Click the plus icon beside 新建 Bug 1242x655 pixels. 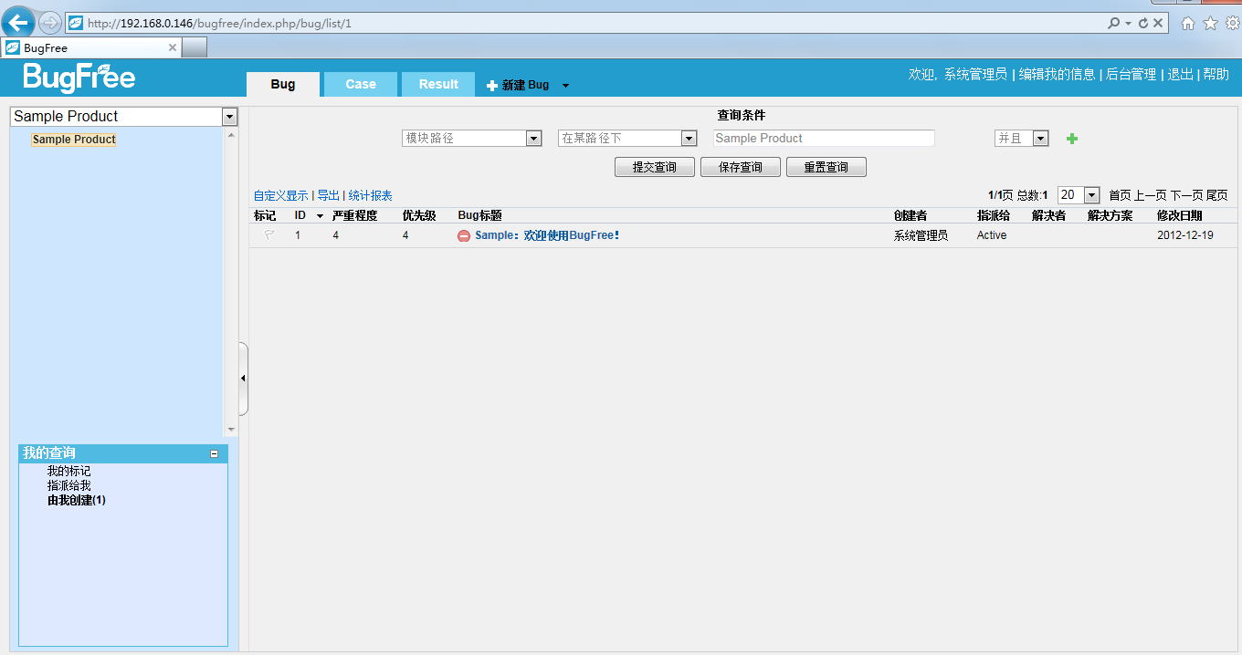tap(492, 86)
